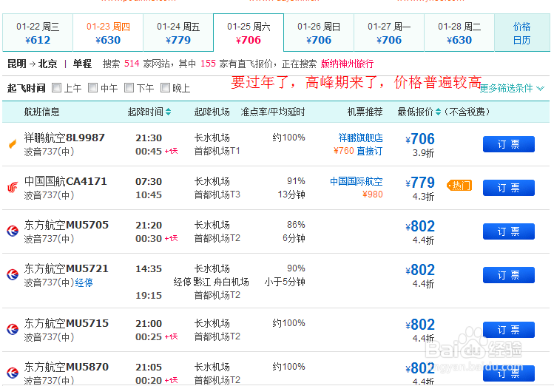Check the 上午 departure time filter

pos(56,87)
